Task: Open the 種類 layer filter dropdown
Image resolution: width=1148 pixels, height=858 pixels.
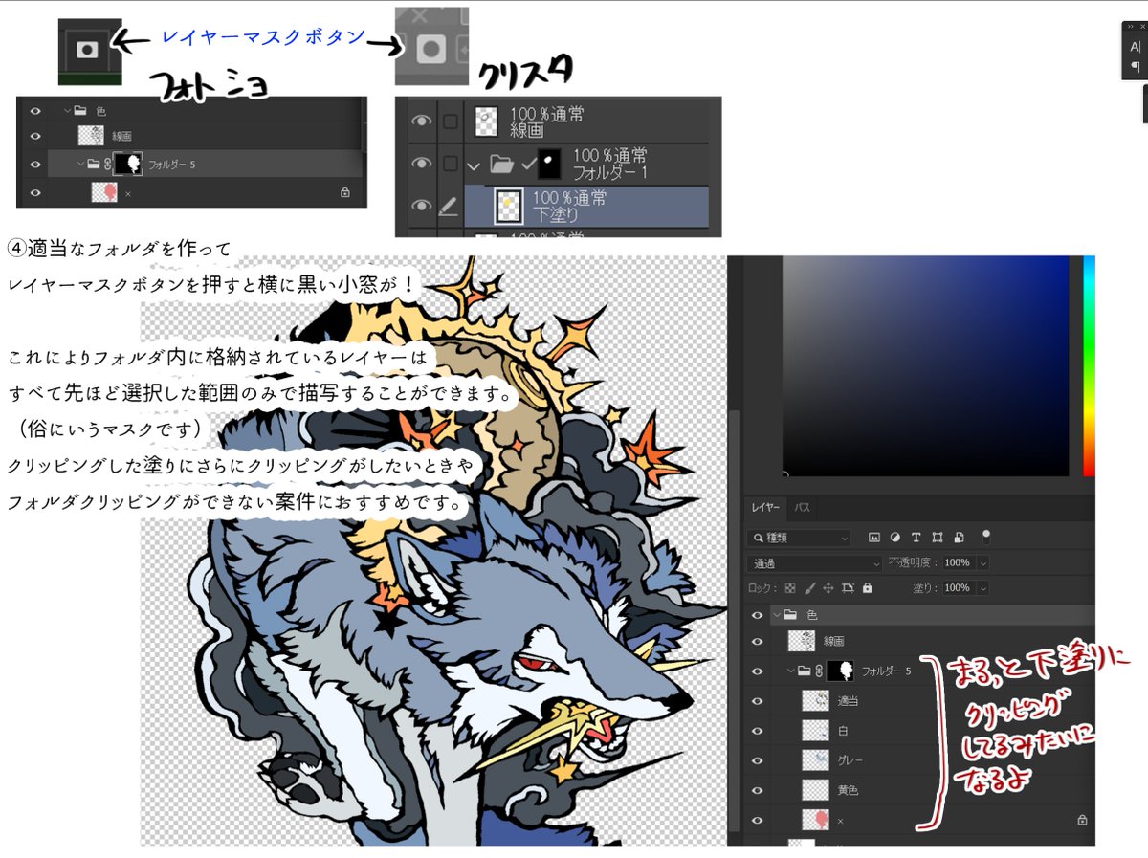Action: [799, 539]
